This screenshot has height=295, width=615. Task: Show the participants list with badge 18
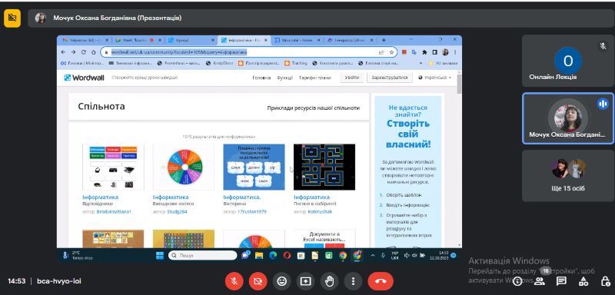(x=540, y=281)
